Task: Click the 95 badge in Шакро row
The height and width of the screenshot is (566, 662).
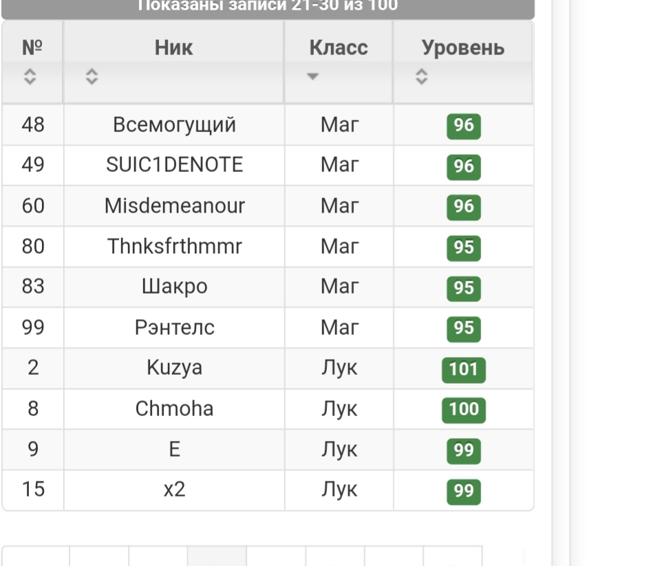Action: tap(463, 287)
